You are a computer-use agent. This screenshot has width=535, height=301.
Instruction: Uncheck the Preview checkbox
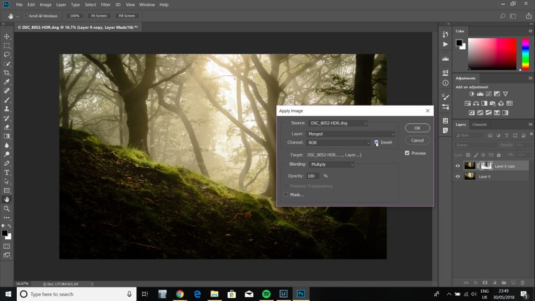click(407, 153)
